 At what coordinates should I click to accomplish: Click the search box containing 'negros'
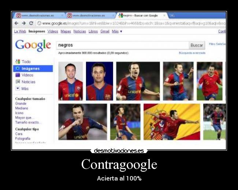click(x=123, y=45)
